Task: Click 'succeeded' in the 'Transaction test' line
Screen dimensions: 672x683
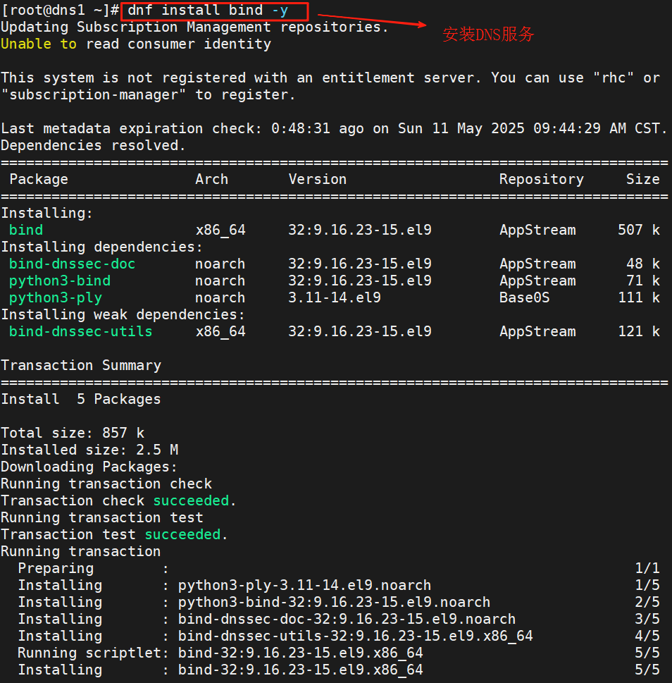Action: (x=183, y=535)
